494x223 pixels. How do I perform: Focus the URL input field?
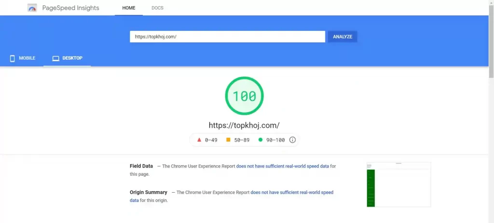pyautogui.click(x=228, y=37)
